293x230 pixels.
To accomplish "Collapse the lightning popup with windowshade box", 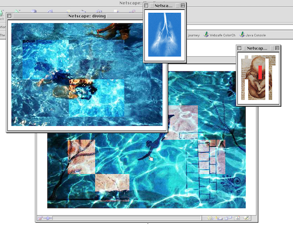I will click(x=182, y=6).
